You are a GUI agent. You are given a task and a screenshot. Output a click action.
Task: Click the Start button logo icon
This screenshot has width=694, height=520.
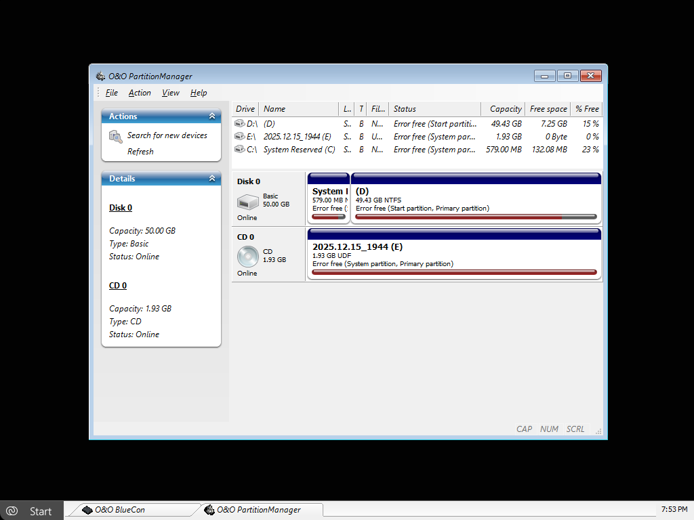pos(12,511)
